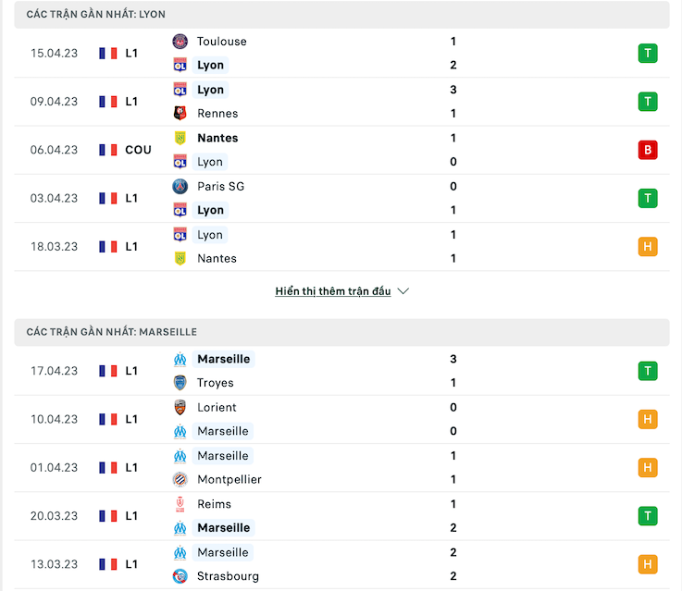Open the Lyon team link versus Rennes
The image size is (682, 591).
(210, 90)
